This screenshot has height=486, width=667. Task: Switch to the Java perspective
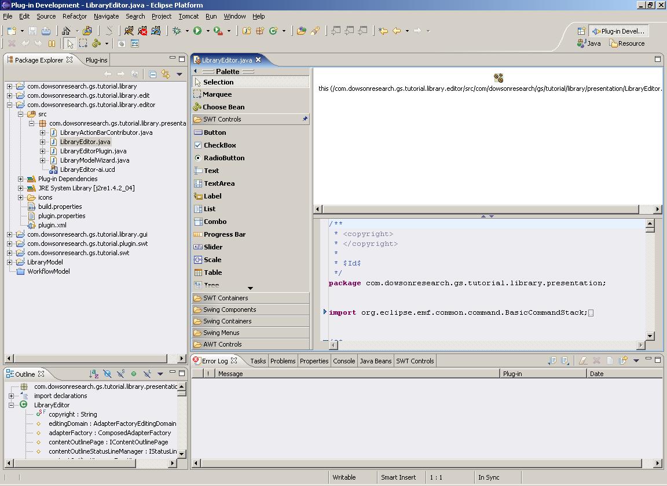click(589, 43)
